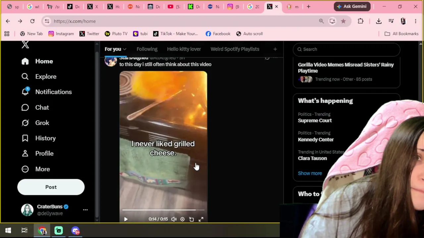The height and width of the screenshot is (238, 424).
Task: Compose a new Post
Action: pos(51,187)
